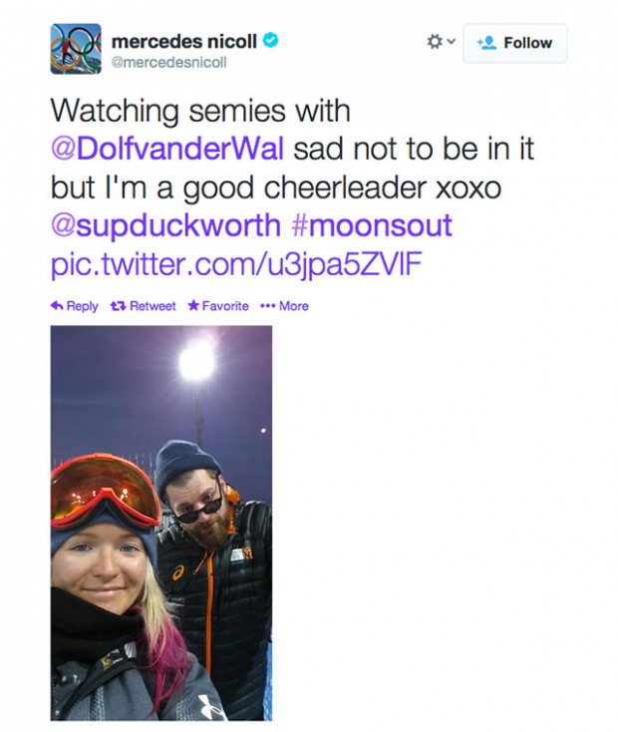Click the add-person icon inside Follow

tap(486, 43)
